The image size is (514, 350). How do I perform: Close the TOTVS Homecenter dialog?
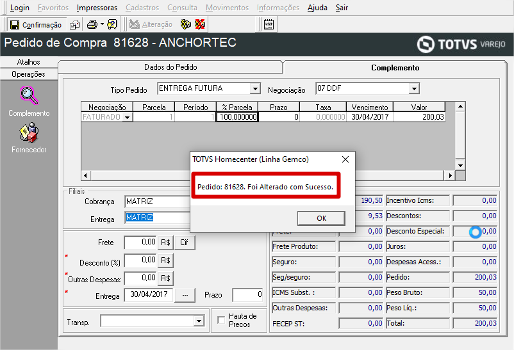tap(345, 159)
